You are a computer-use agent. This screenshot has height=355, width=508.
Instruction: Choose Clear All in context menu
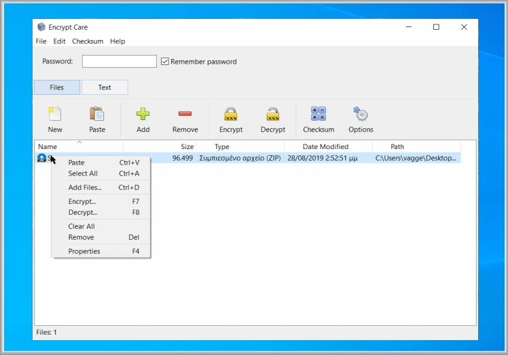pyautogui.click(x=101, y=226)
